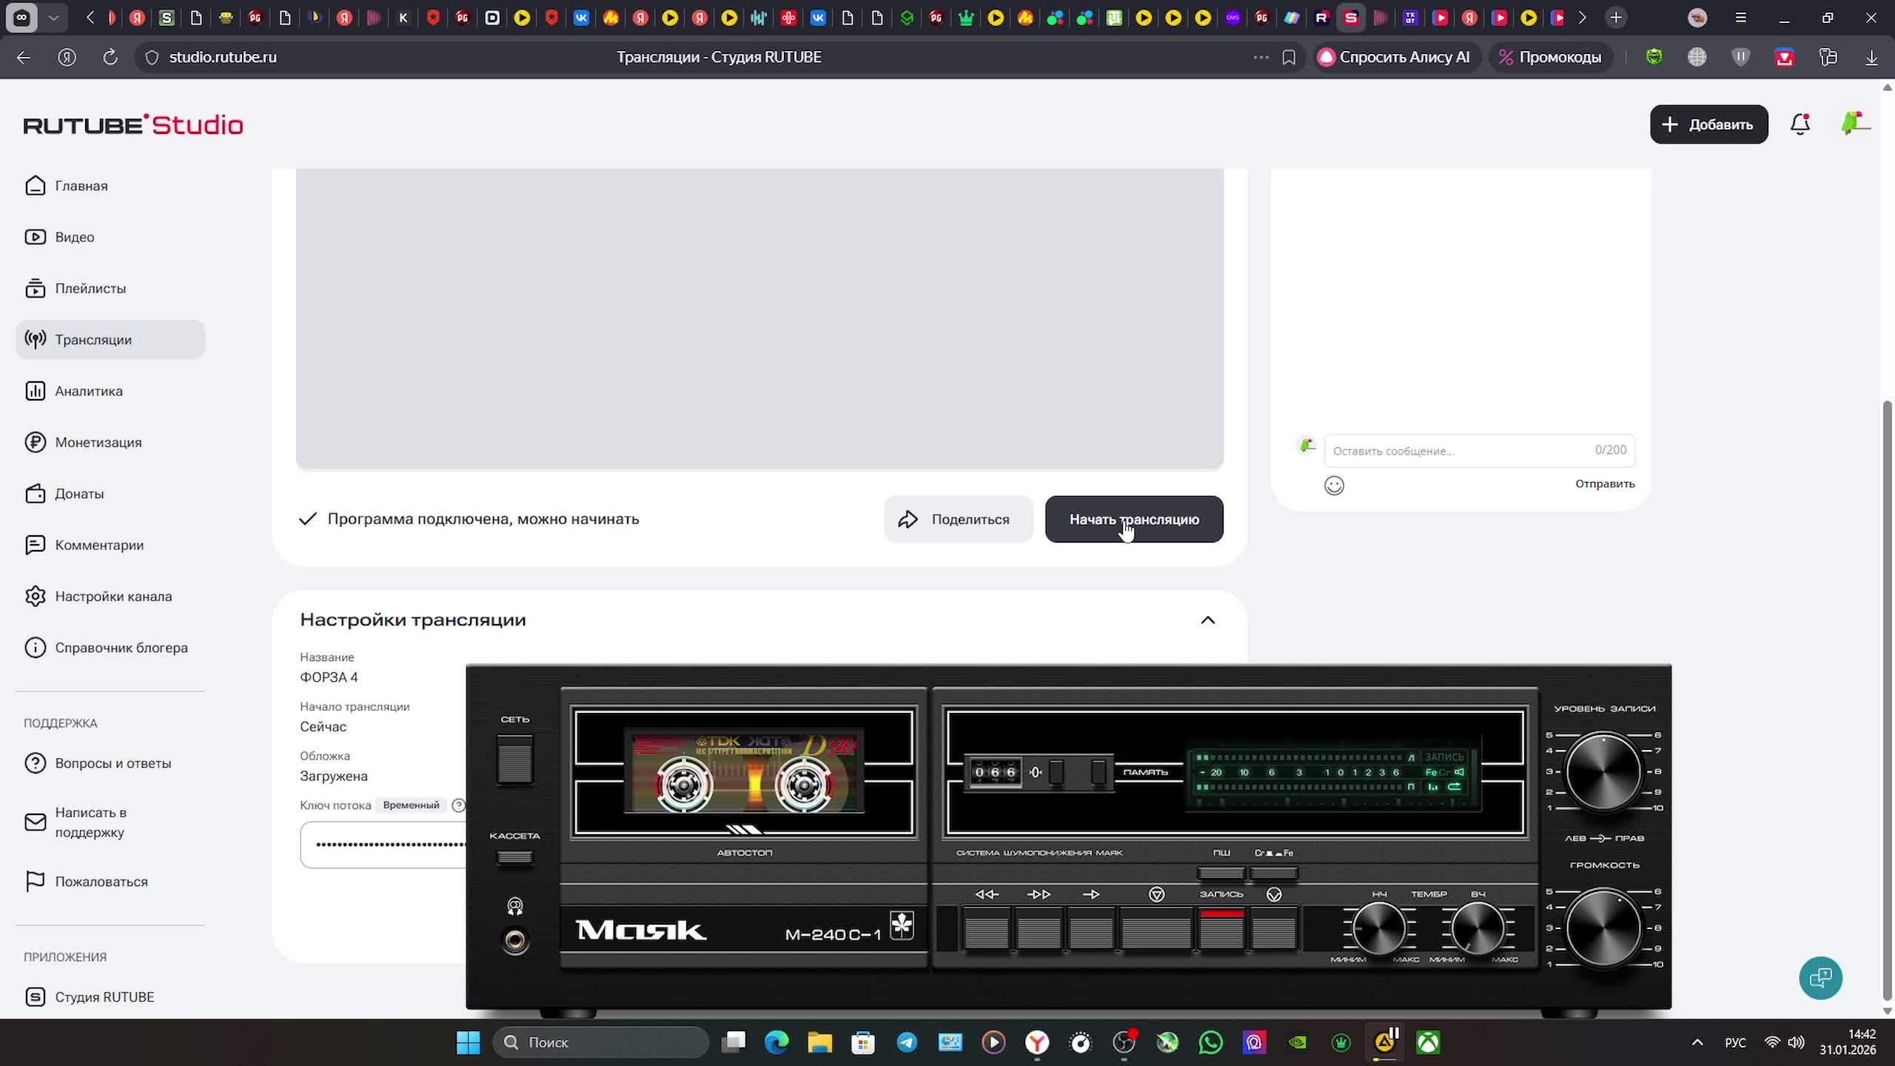Toggle the ПШ noise reduction switch

[1221, 874]
